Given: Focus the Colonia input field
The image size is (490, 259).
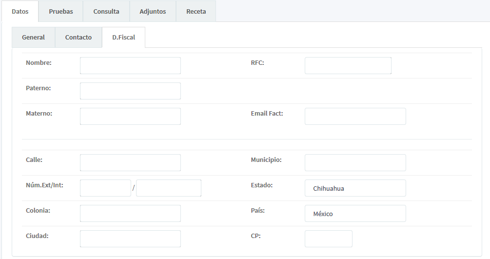Looking at the screenshot, I should coord(130,213).
